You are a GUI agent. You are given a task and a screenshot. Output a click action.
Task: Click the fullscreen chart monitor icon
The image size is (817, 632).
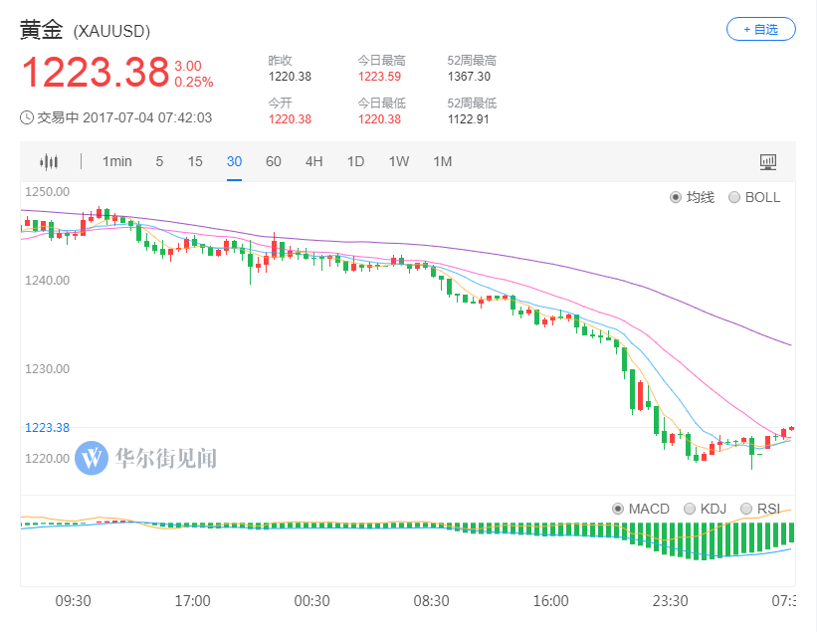click(x=767, y=162)
